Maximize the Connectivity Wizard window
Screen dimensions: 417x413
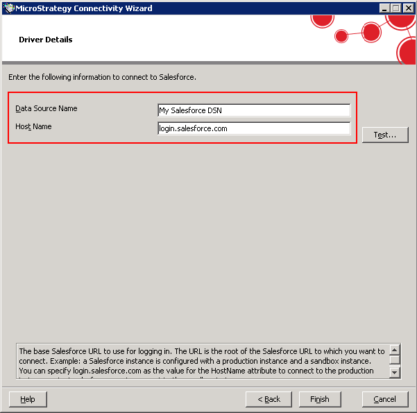point(395,8)
